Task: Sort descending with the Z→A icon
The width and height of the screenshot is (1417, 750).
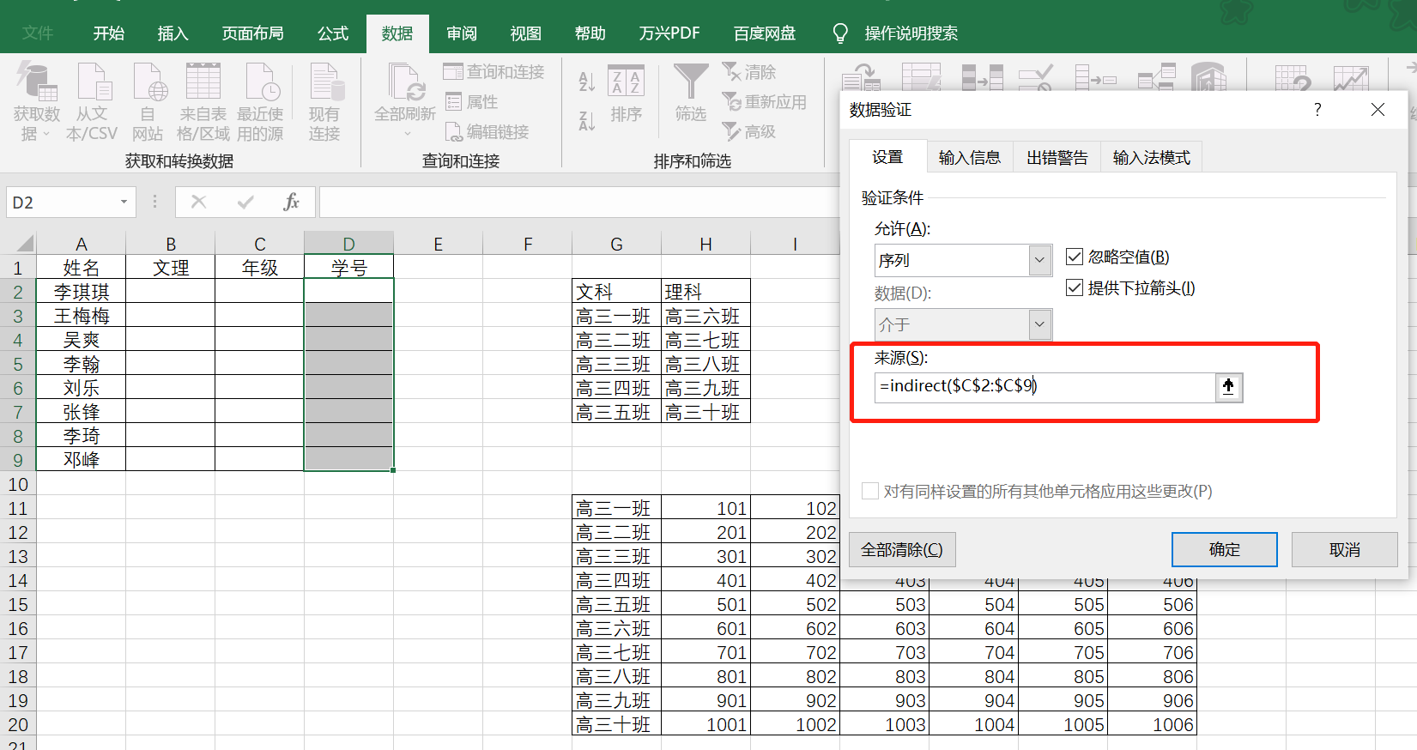Action: click(587, 121)
